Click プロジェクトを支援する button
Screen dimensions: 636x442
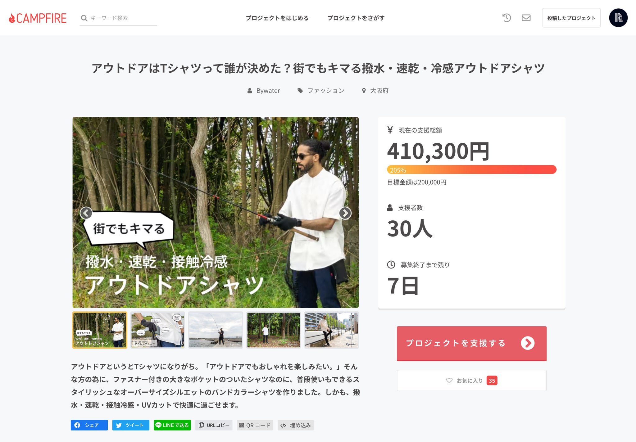pos(471,343)
